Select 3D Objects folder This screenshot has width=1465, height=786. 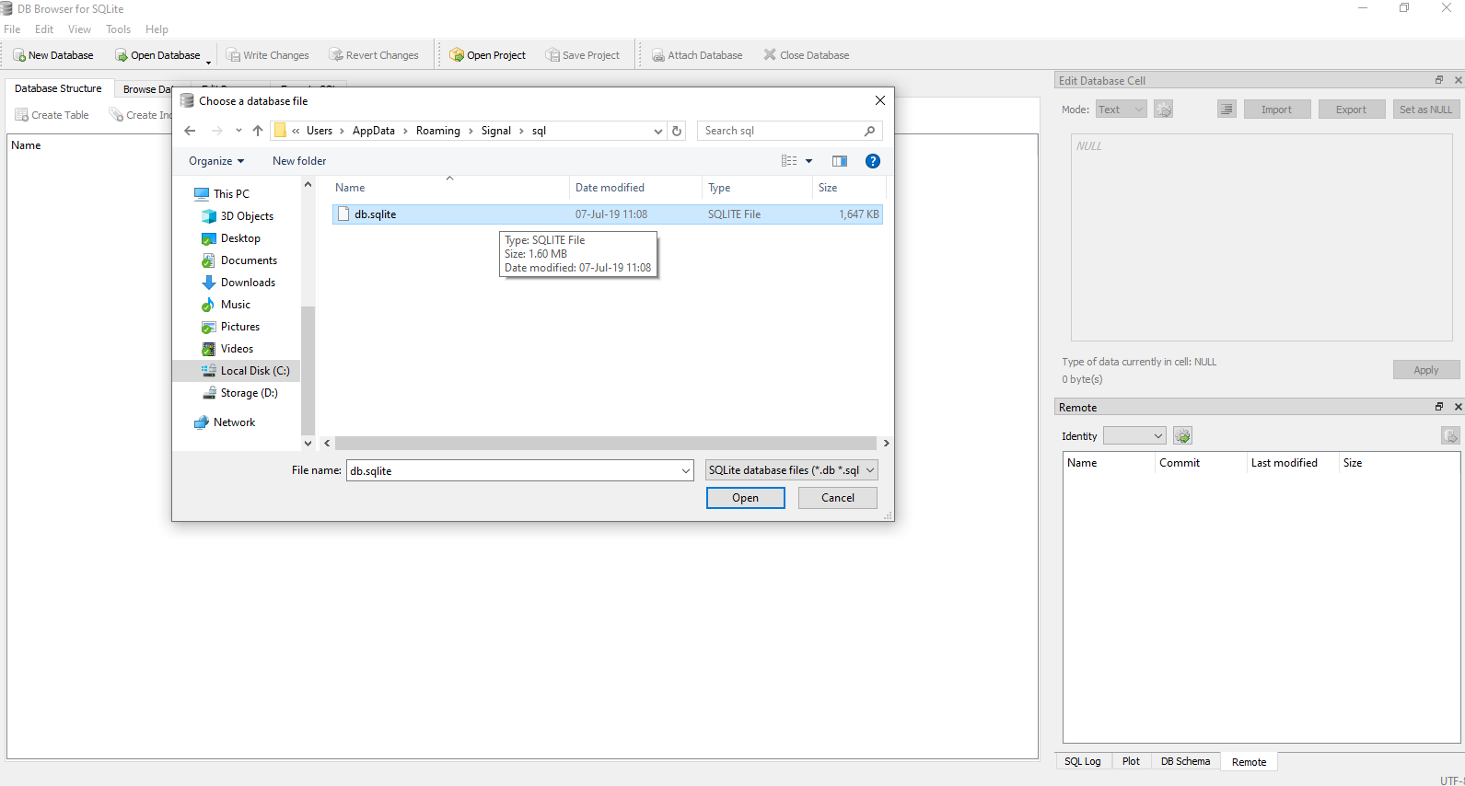[247, 216]
